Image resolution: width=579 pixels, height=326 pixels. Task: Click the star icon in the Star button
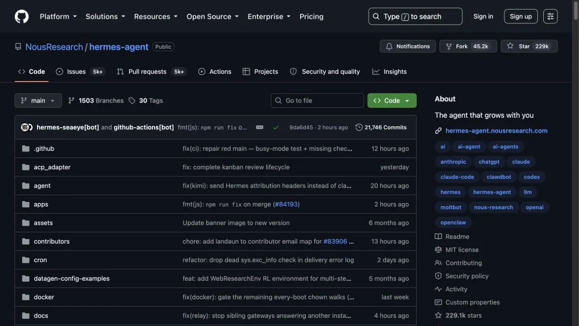click(x=510, y=46)
